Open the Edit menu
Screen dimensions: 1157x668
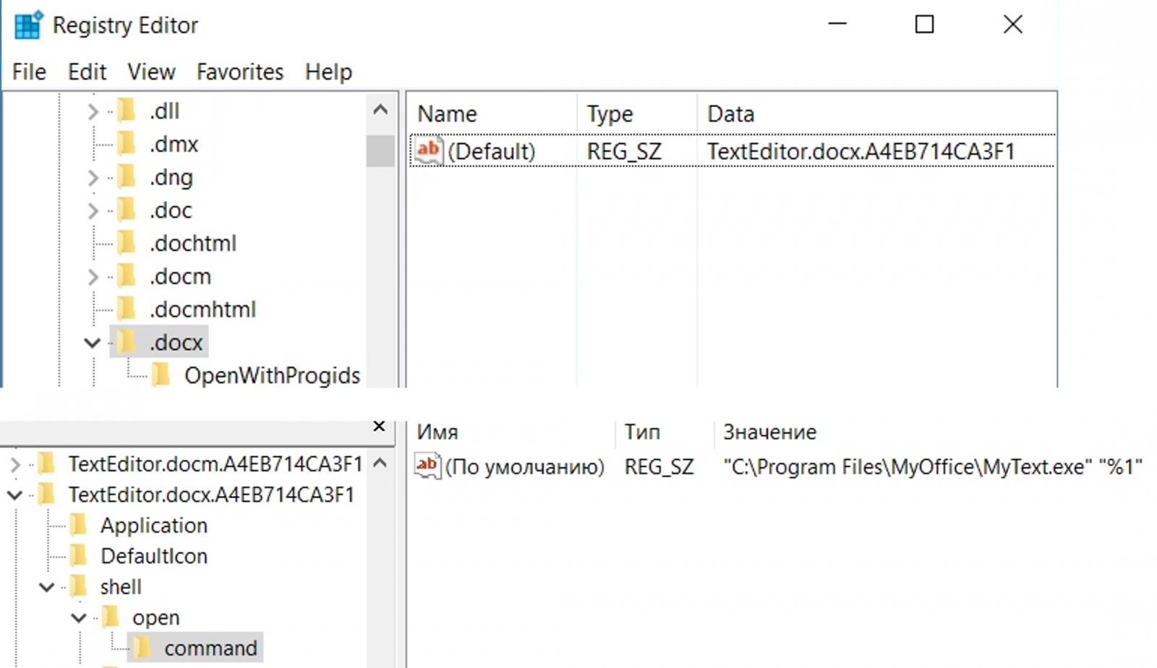pos(87,72)
